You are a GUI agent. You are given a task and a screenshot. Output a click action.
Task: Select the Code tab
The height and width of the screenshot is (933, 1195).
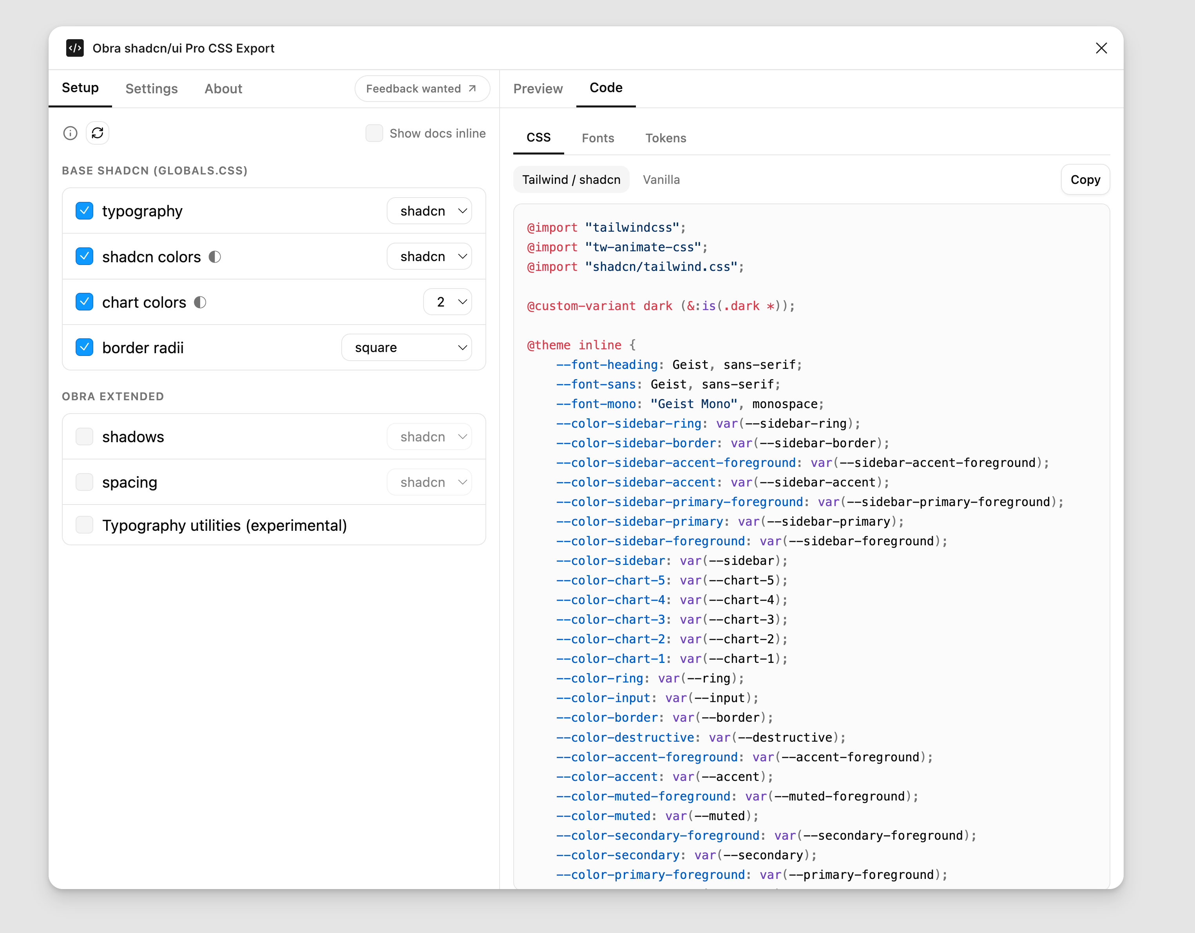click(606, 88)
